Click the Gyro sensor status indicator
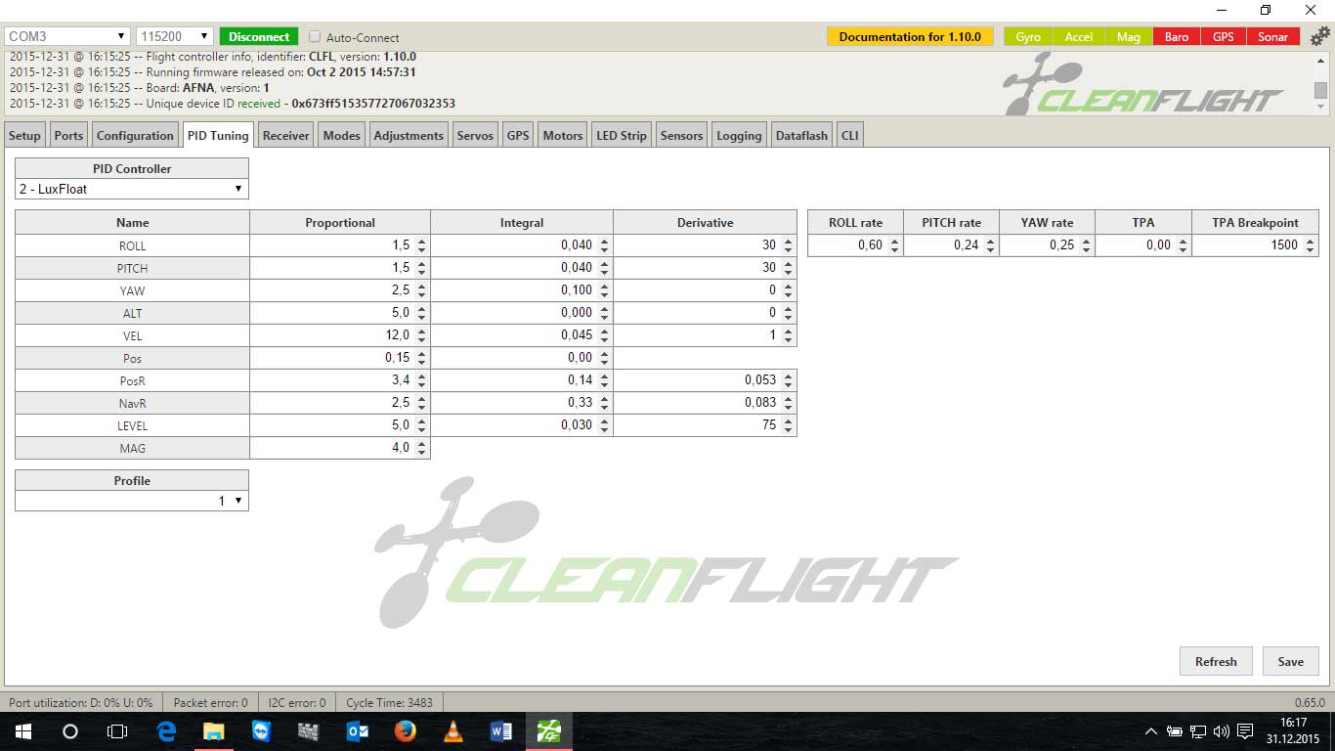 pyautogui.click(x=1027, y=37)
